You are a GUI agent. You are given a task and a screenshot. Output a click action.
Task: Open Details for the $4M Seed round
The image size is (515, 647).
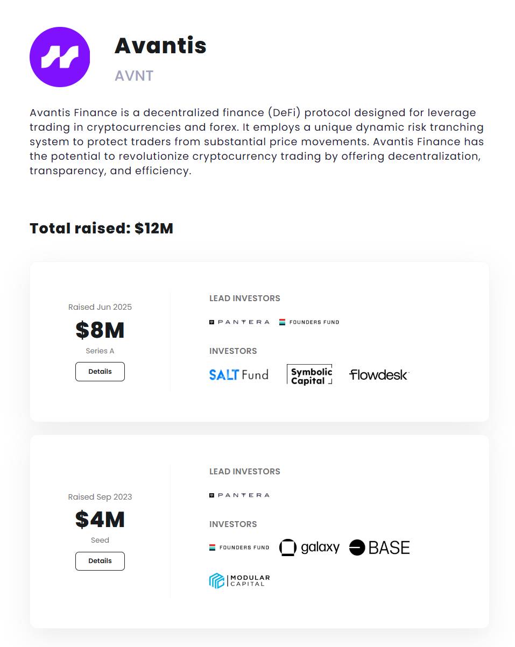click(100, 561)
